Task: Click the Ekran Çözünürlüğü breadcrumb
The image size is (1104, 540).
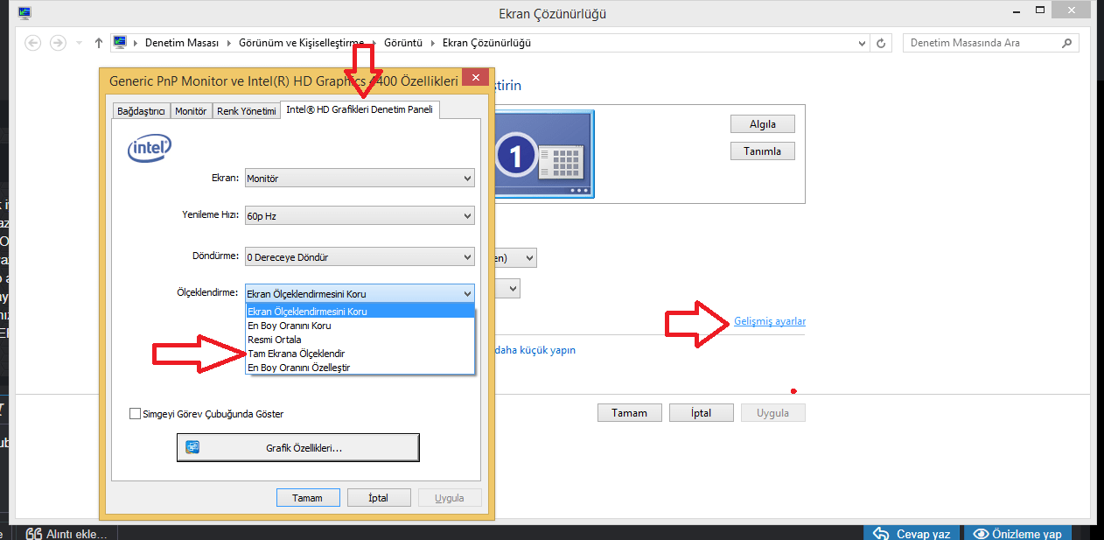Action: (x=486, y=43)
